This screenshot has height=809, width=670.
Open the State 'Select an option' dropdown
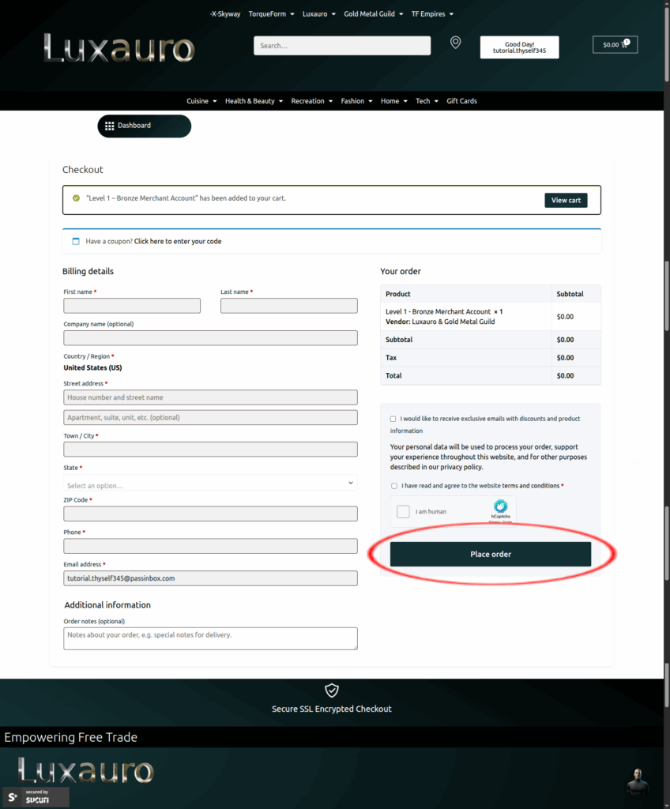click(x=210, y=484)
